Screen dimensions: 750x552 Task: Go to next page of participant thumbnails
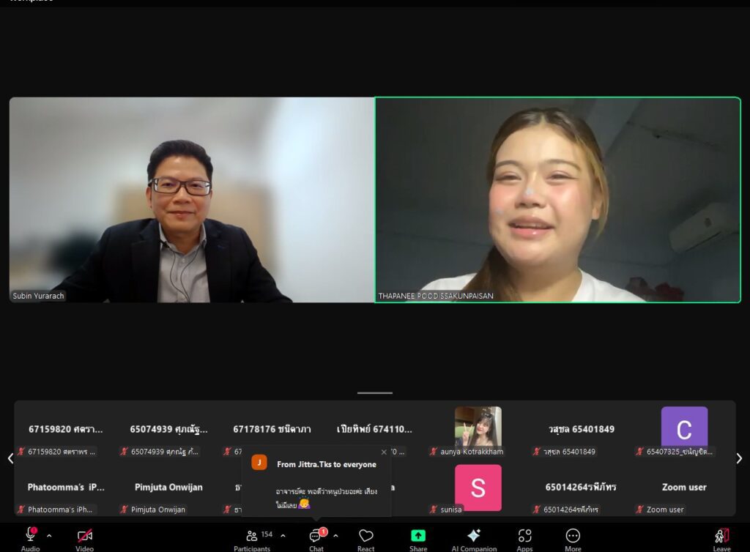[740, 459]
